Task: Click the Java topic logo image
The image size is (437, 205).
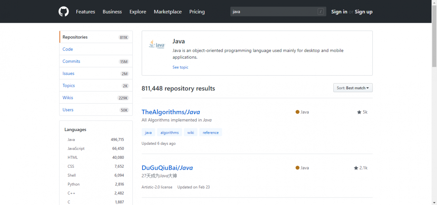Action: [x=157, y=44]
